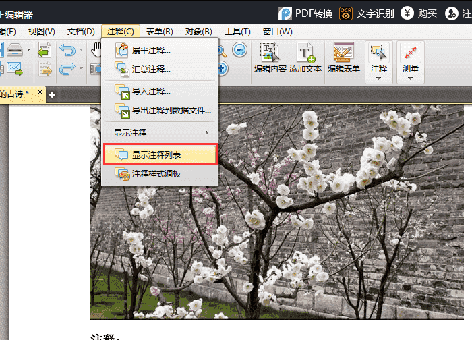Click the undo arrow icon
This screenshot has width=472, height=340.
67,50
